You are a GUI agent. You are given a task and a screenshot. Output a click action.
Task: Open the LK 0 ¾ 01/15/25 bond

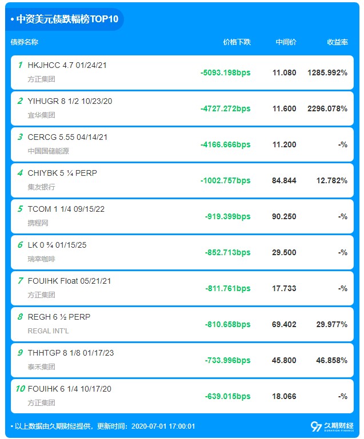pos(57,245)
